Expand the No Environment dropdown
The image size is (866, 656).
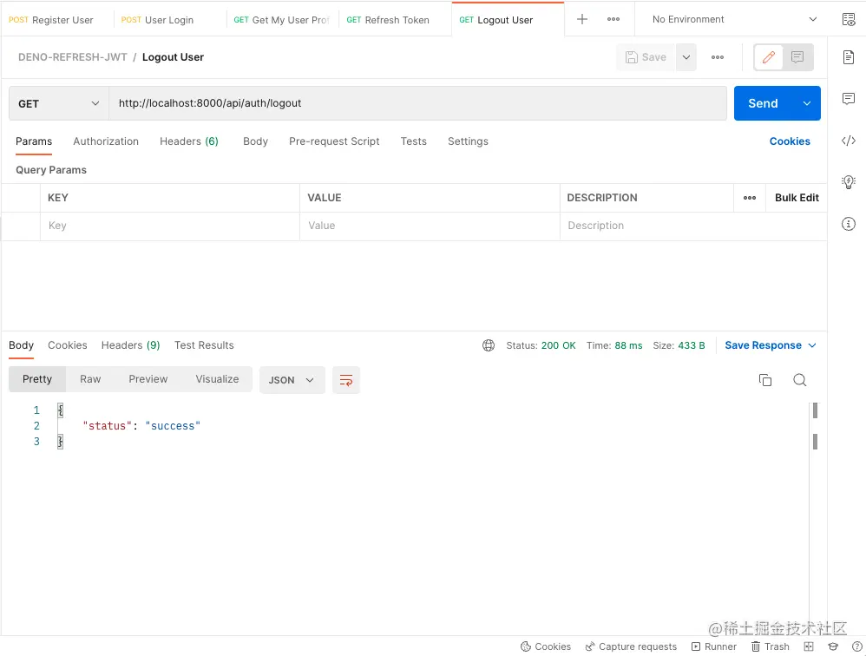click(x=735, y=19)
